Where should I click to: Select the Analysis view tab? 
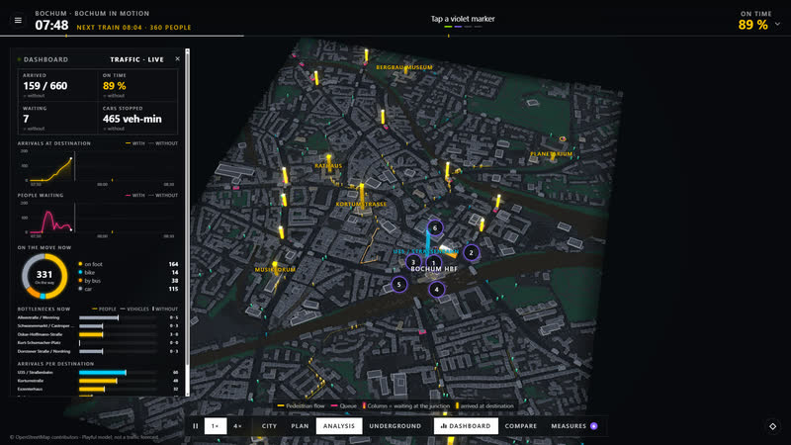tap(339, 426)
